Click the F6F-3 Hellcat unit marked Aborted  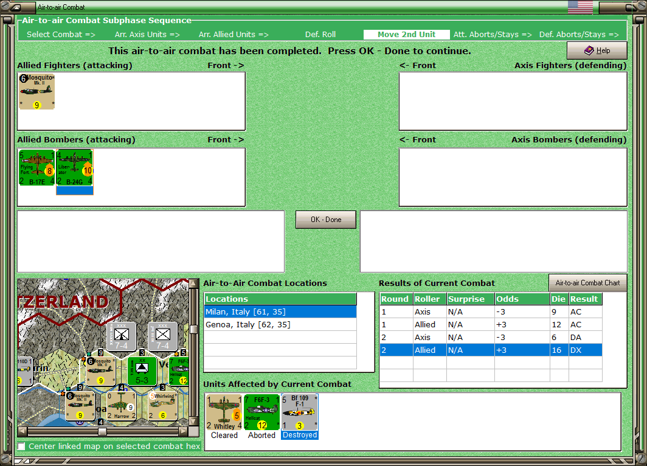pos(261,412)
